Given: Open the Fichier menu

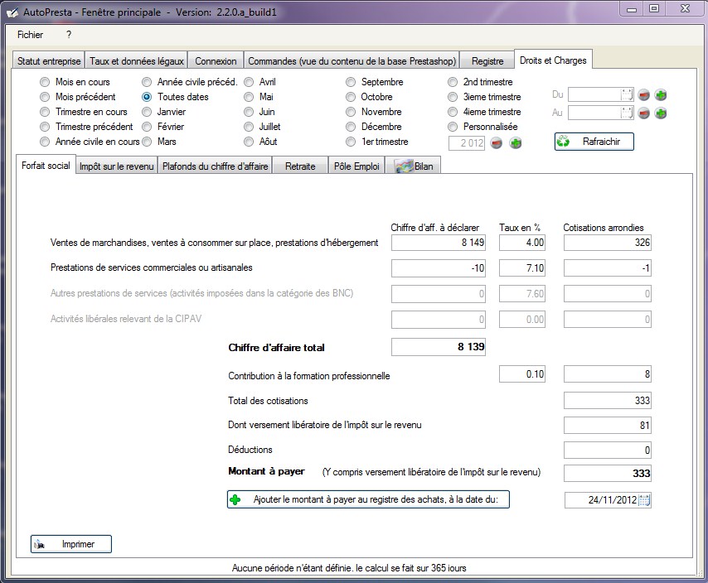Looking at the screenshot, I should click(30, 35).
